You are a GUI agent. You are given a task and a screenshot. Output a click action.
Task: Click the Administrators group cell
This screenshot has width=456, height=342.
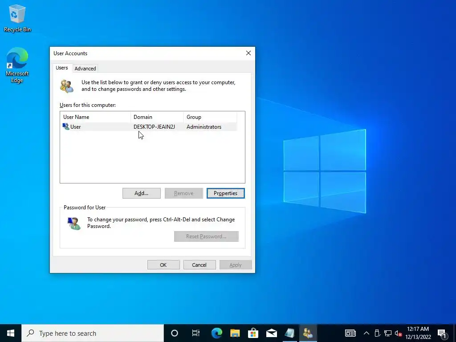click(204, 127)
